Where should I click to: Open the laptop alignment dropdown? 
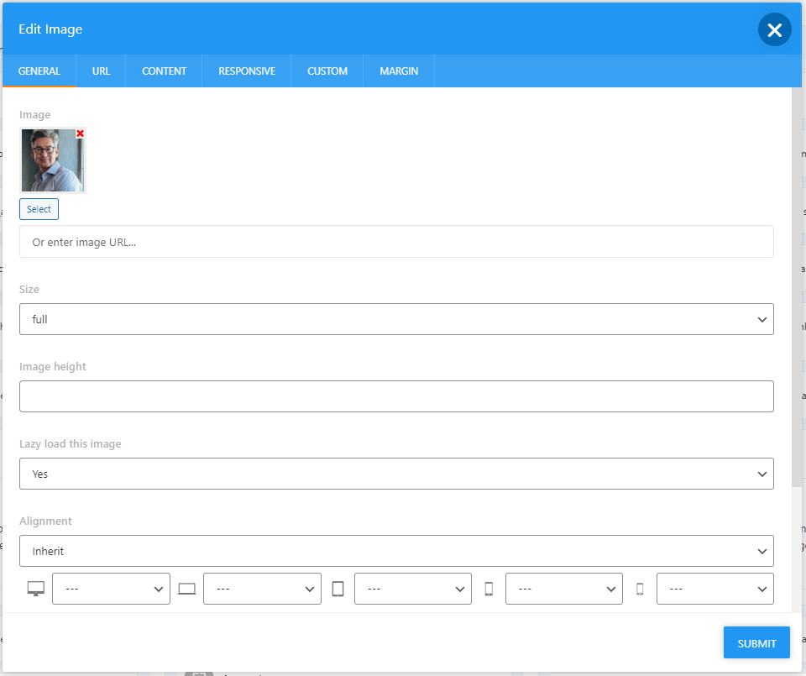pos(262,589)
